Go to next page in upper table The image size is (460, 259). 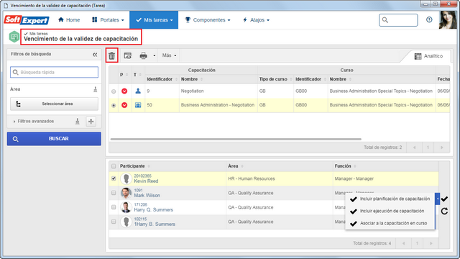[442, 147]
